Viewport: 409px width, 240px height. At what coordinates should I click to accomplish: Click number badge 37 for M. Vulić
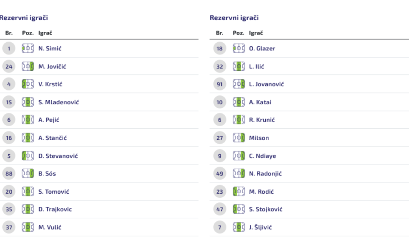(x=9, y=227)
